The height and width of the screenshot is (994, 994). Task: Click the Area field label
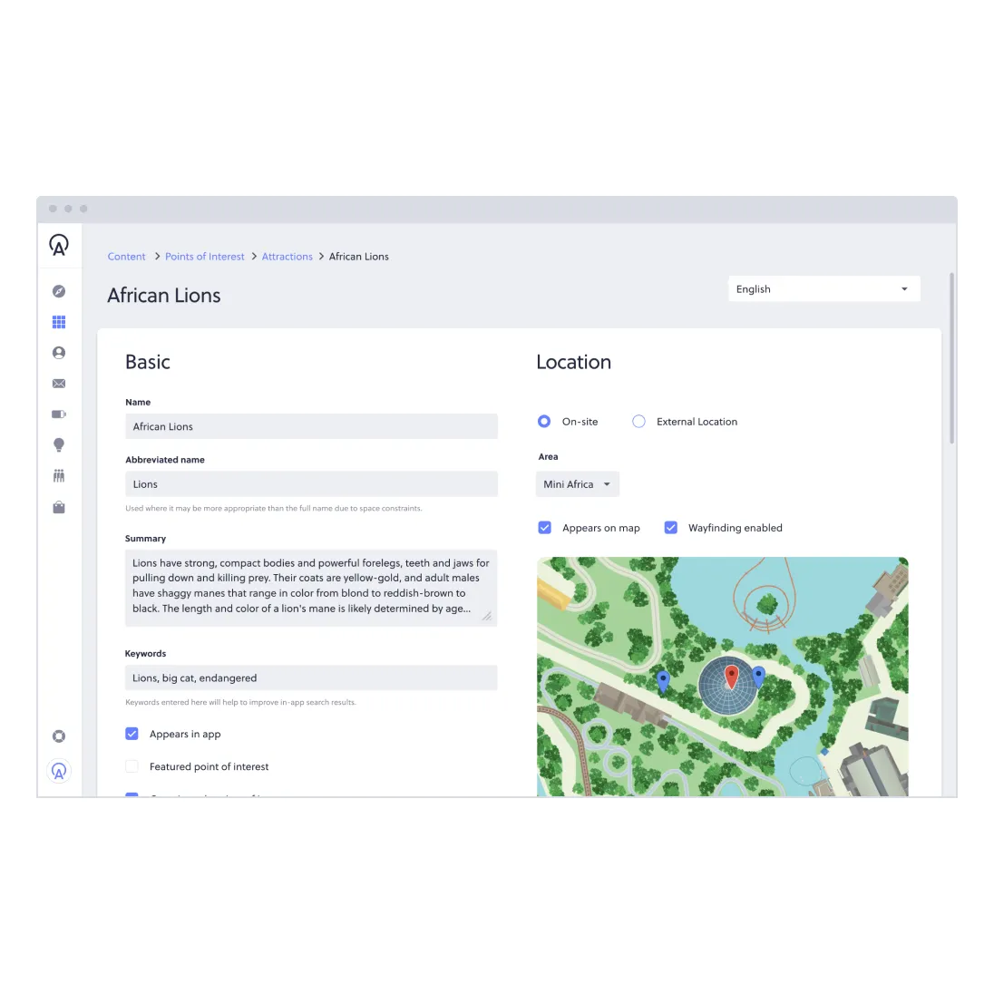tap(549, 457)
